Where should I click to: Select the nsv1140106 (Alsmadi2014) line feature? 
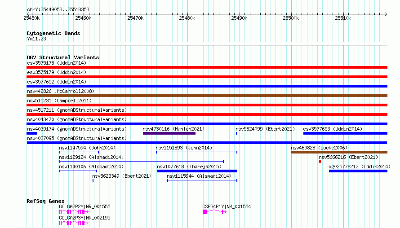pos(78,171)
